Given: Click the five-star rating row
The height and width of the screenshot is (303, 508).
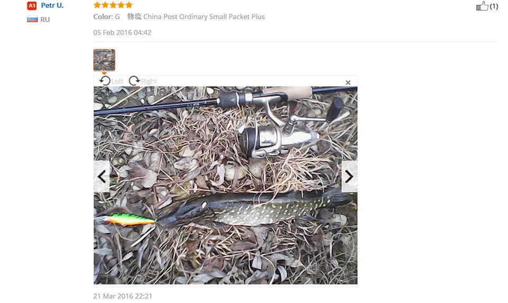Looking at the screenshot, I should point(113,5).
